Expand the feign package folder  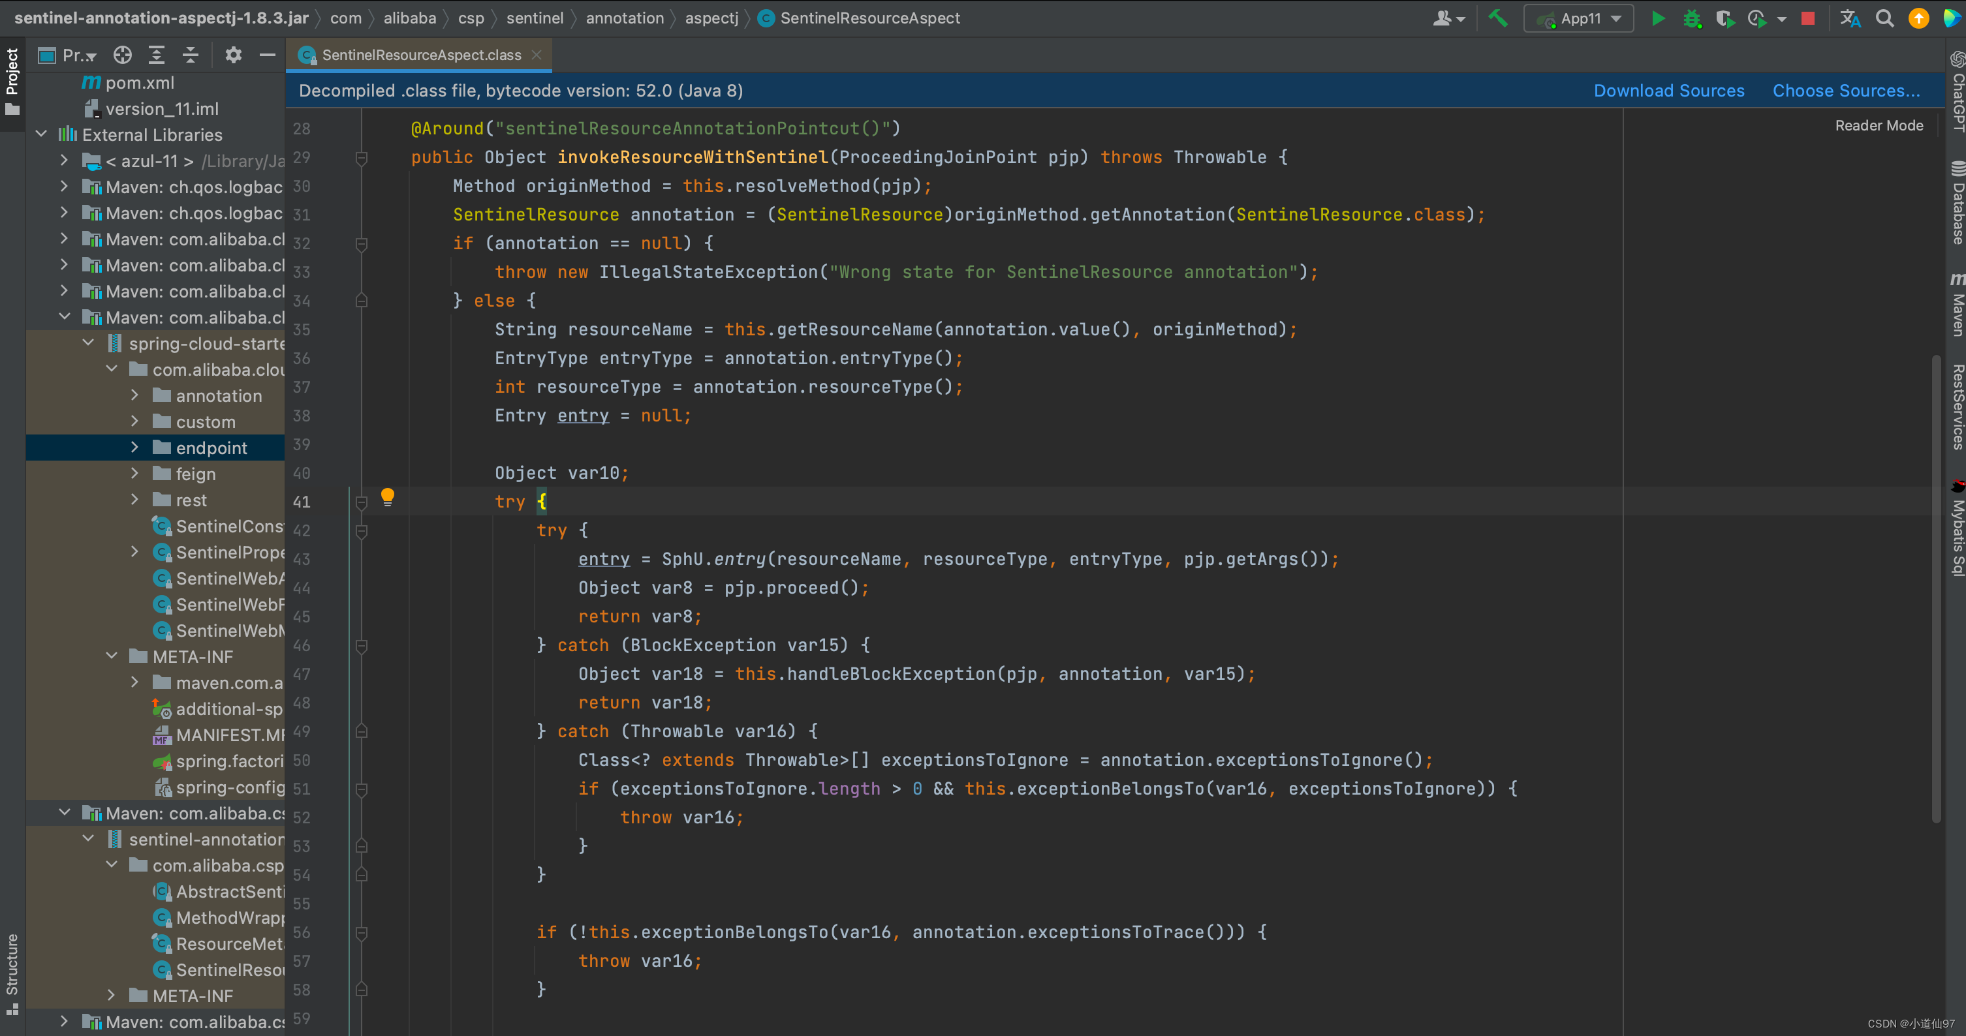[x=135, y=473]
